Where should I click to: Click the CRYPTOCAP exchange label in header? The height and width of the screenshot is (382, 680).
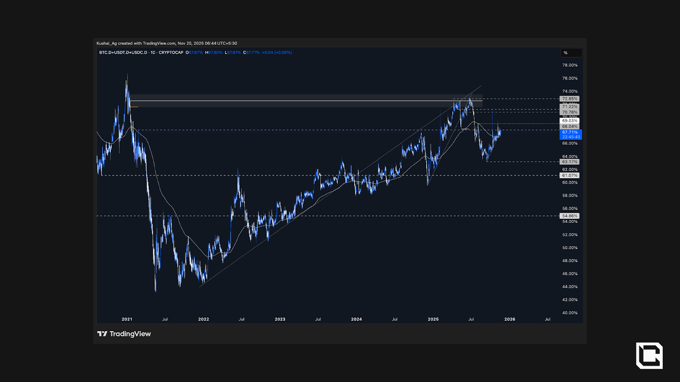coord(171,53)
